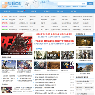Open 掌垒13 link
95x95 pixels.
click(x=43, y=23)
